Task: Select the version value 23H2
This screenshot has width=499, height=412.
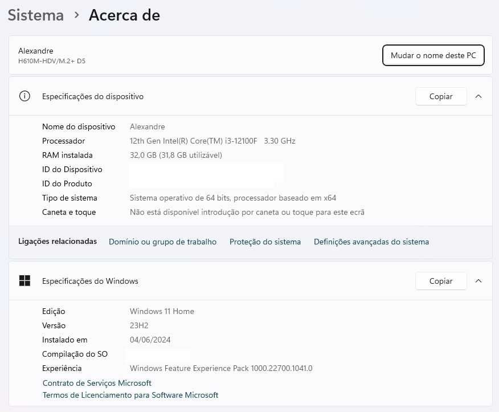Action: click(x=139, y=326)
